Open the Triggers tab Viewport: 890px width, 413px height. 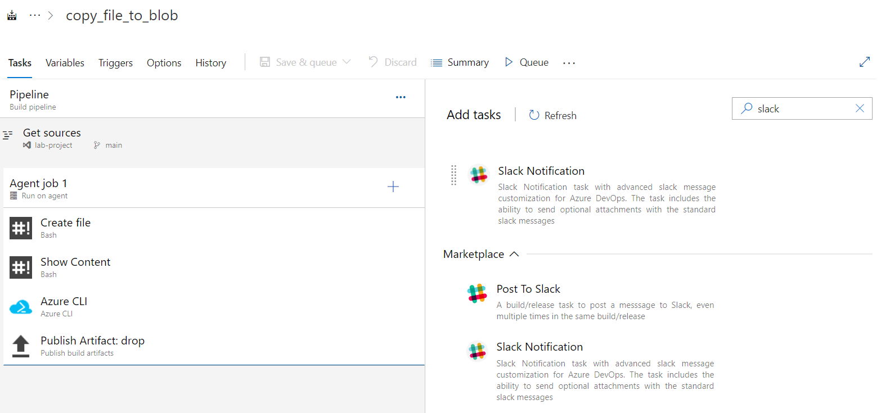[115, 63]
